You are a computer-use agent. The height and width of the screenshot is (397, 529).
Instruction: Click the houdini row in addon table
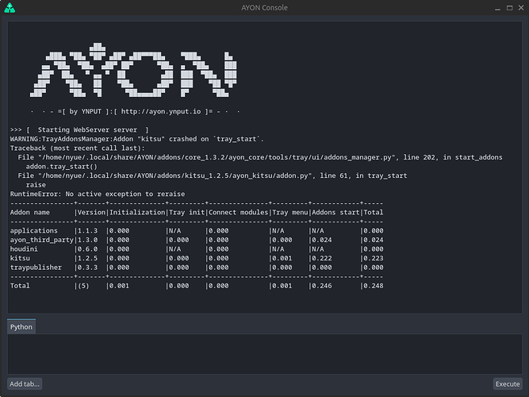coord(196,249)
